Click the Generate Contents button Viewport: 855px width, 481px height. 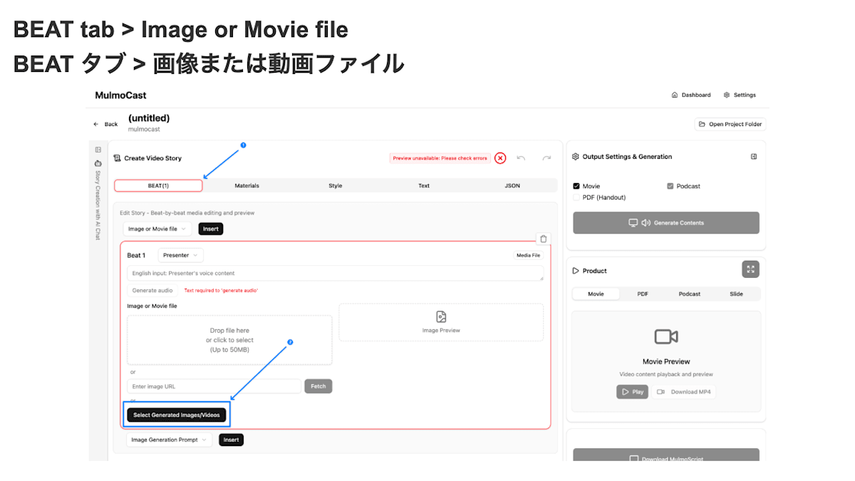666,223
